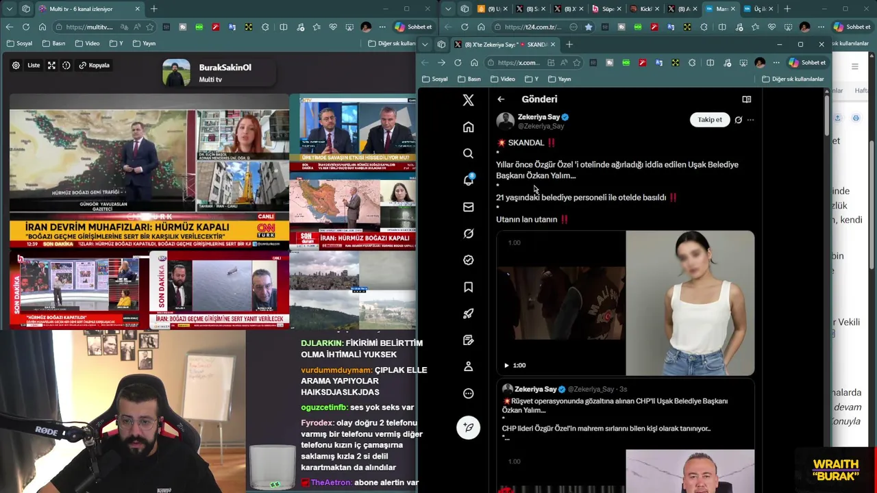Open X home from sidebar house icon
Viewport: 877px width, 493px height.
click(x=468, y=127)
